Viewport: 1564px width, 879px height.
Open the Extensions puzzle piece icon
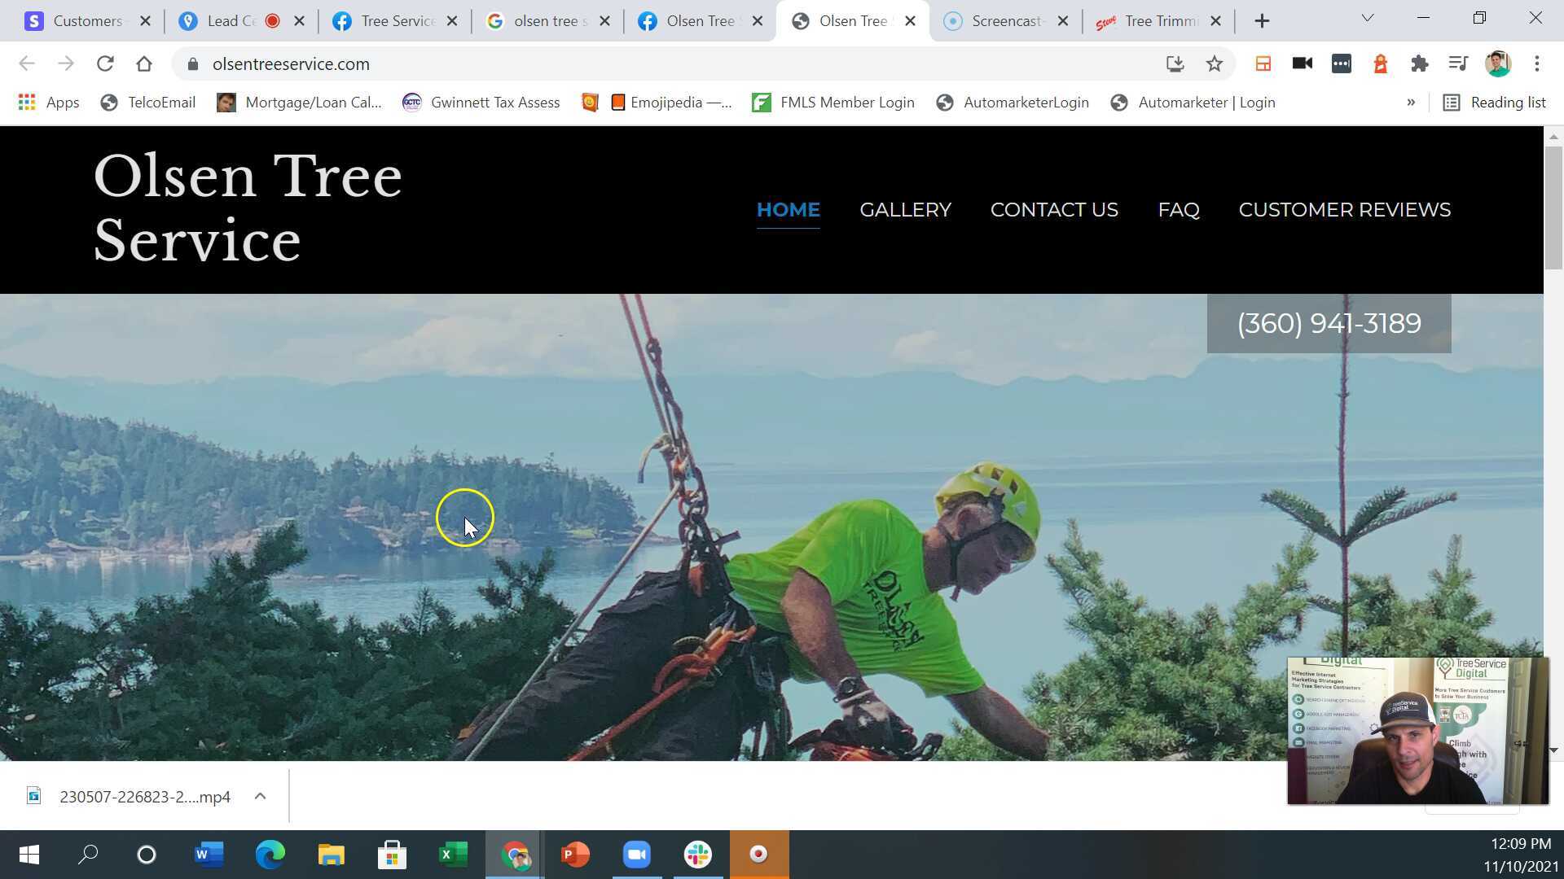point(1420,63)
